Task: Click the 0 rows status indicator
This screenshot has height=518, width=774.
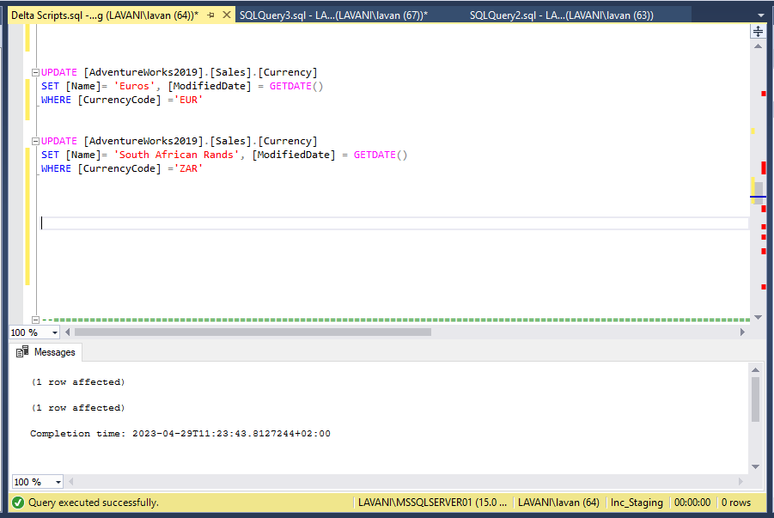Action: point(737,503)
